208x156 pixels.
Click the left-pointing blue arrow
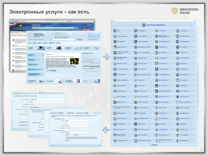pyautogui.click(x=106, y=129)
